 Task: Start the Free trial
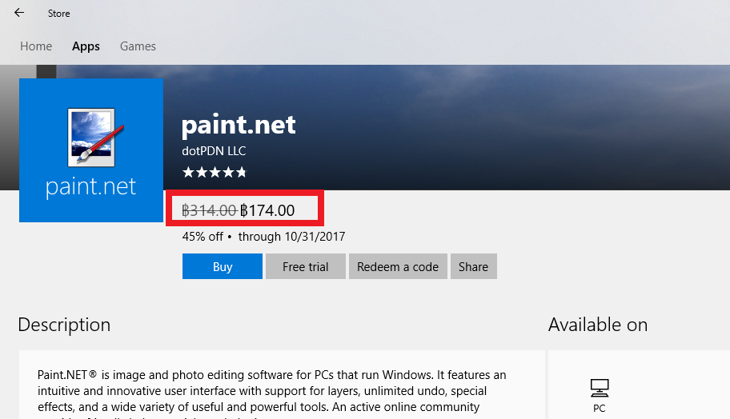(306, 266)
